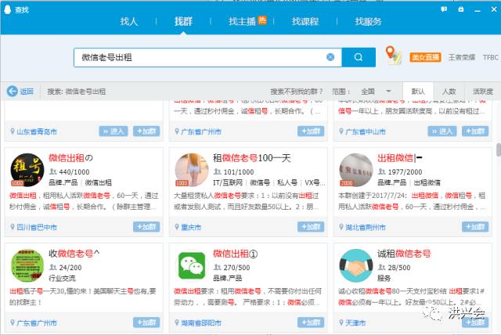The width and height of the screenshot is (501, 335).
Task: Join the 微信出租の group via 加群
Action: 146,227
